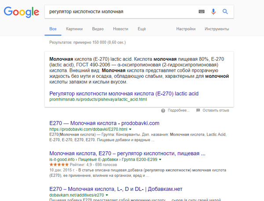Open the 'Новости' tab
This screenshot has width=264, height=201.
(121, 29)
